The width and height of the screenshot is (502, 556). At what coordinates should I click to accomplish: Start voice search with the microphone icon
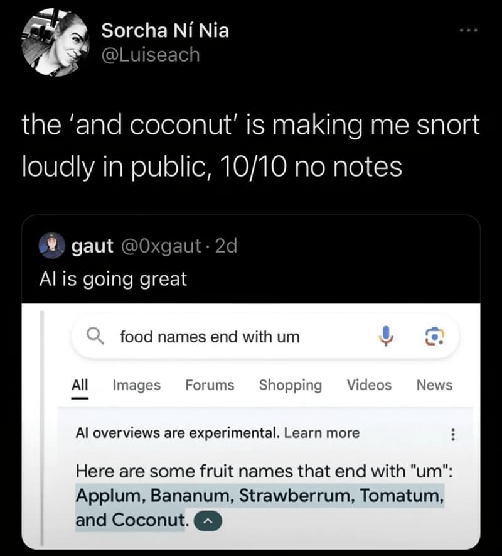(x=387, y=337)
